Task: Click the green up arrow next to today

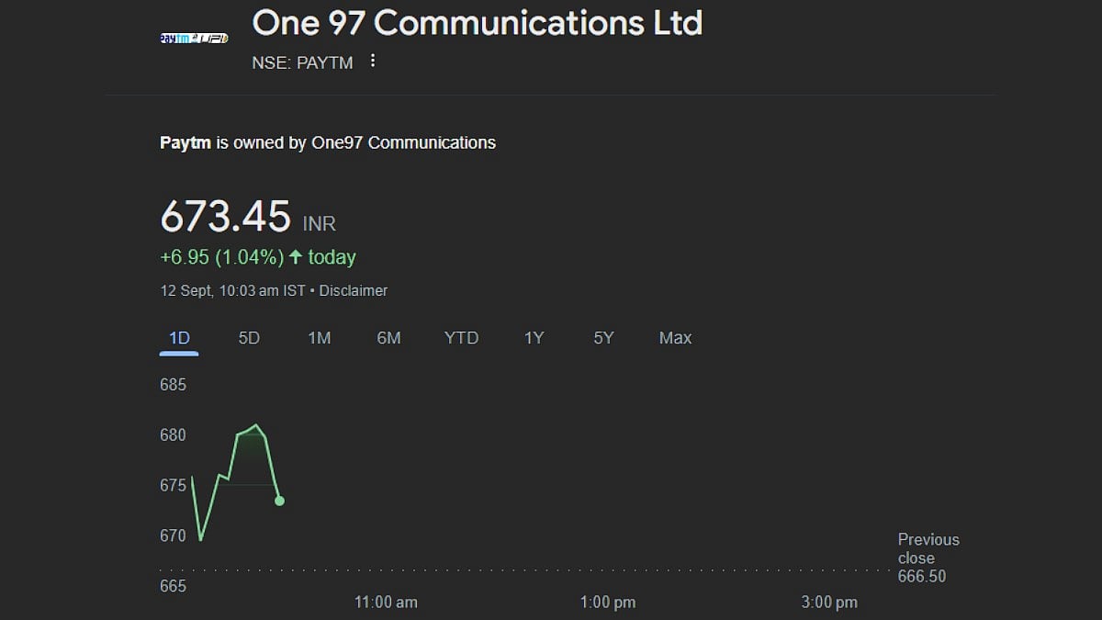Action: 296,257
